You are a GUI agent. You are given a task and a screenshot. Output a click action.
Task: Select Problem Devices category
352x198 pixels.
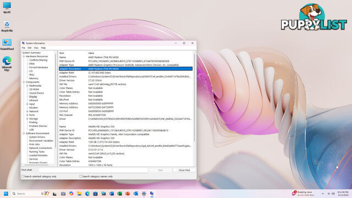(38, 126)
